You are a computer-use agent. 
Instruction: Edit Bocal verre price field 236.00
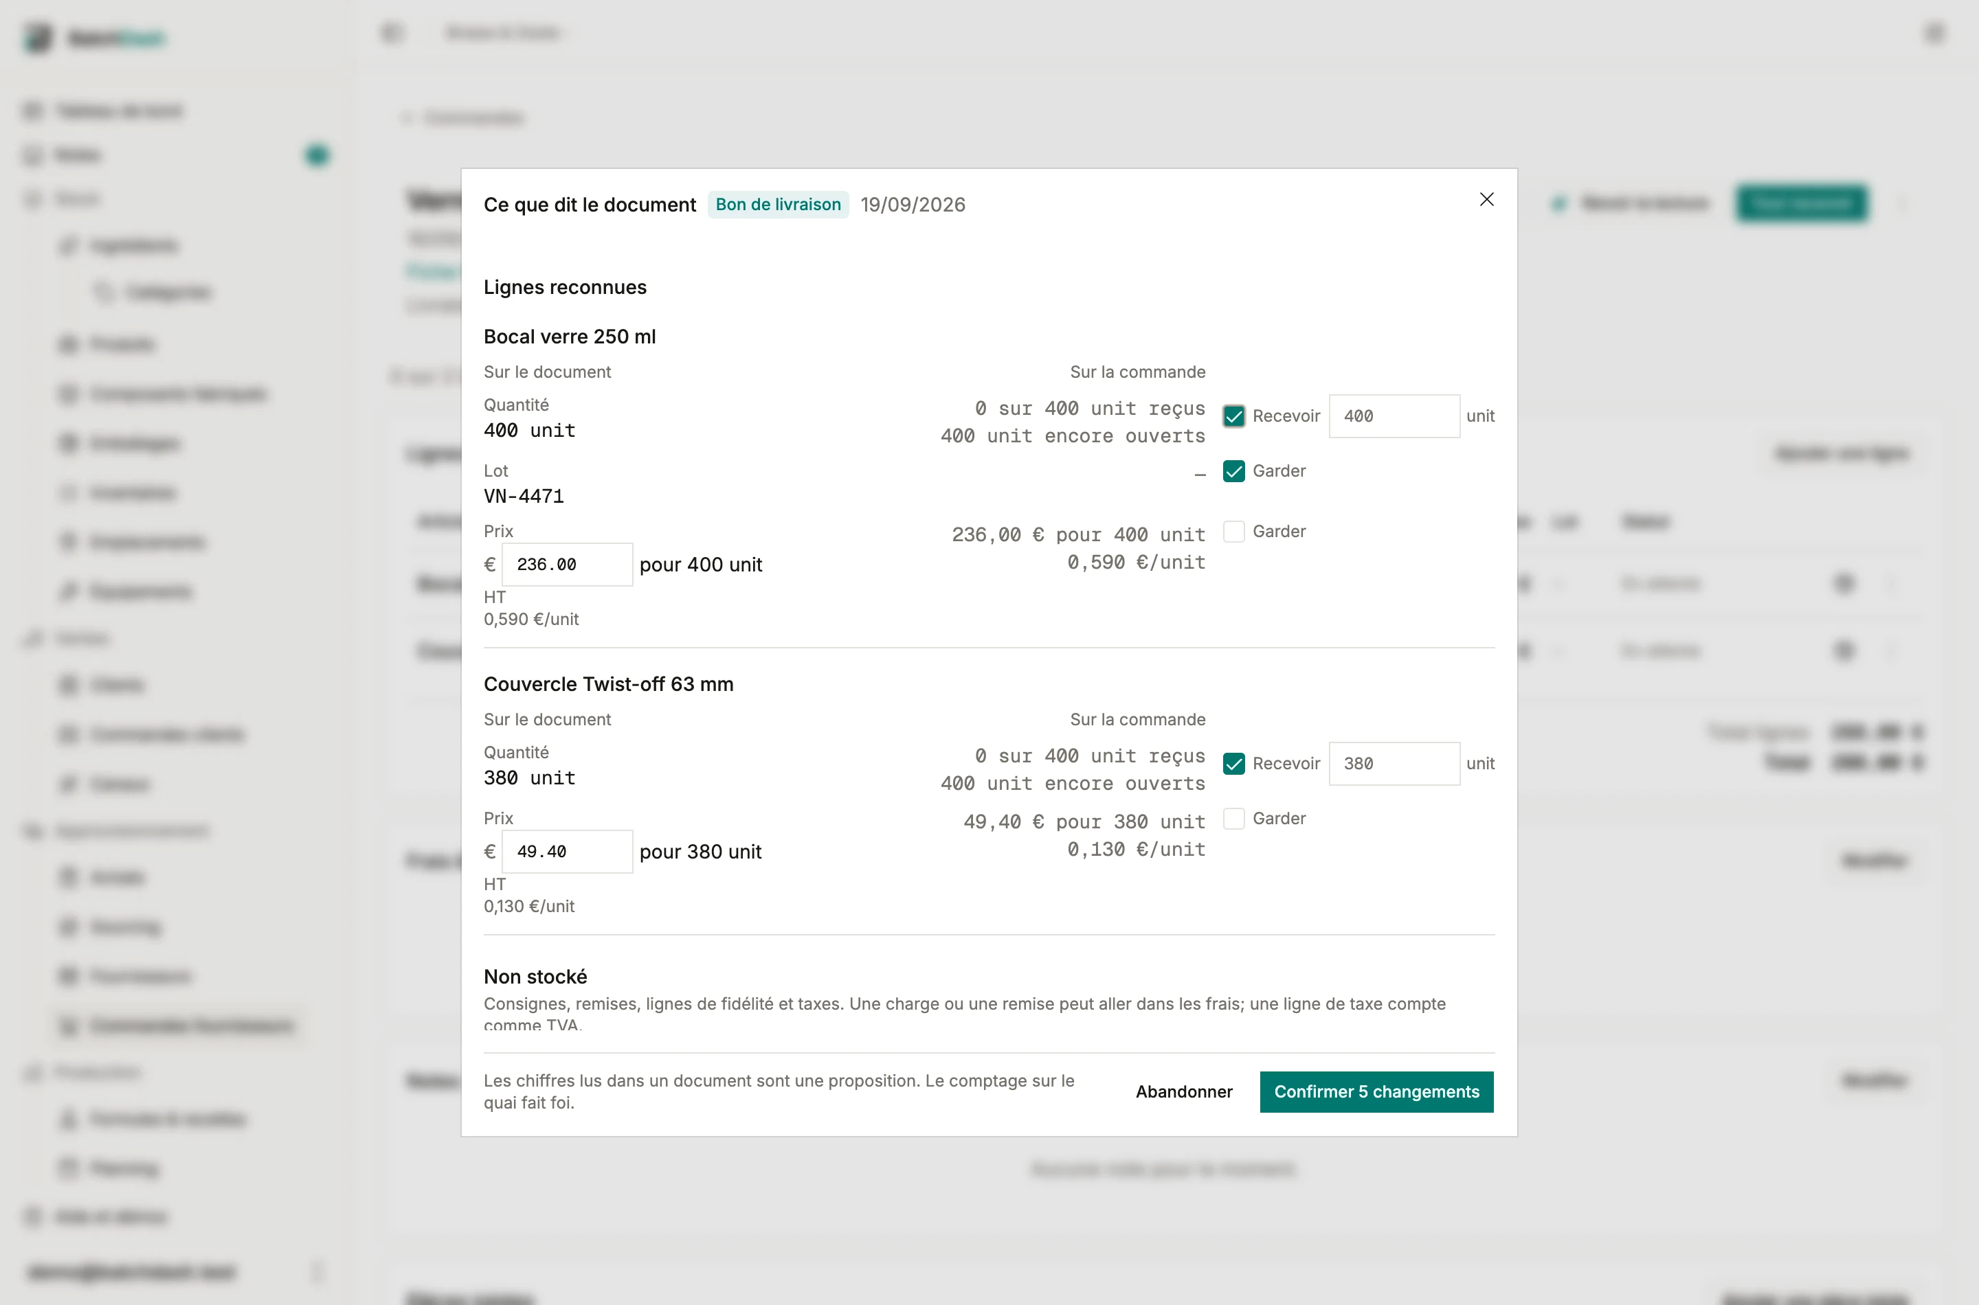point(567,565)
